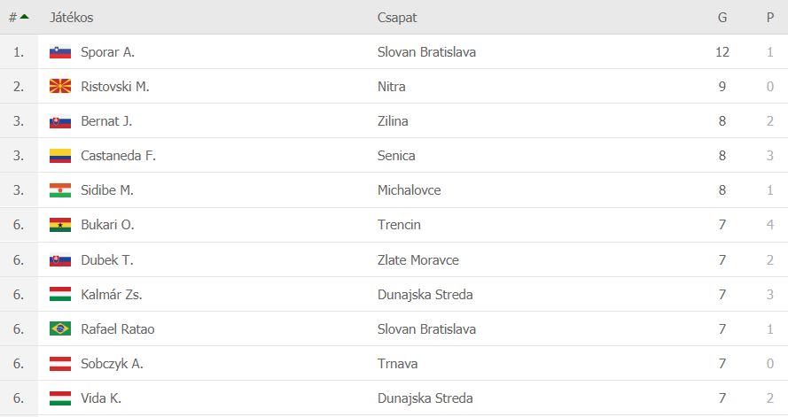The image size is (788, 417).
Task: Sort table by the G goals column
Action: 722,18
